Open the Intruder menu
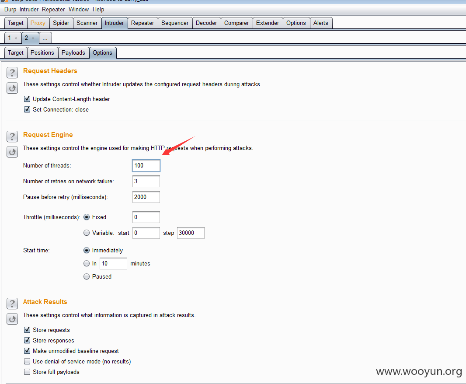The image size is (466, 384). pyautogui.click(x=29, y=10)
